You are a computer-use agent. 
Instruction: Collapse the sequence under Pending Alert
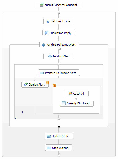click(x=59, y=64)
